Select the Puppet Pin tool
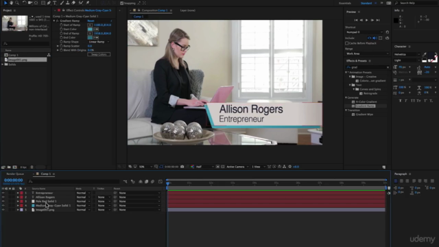The height and width of the screenshot is (247, 439). 88,3
